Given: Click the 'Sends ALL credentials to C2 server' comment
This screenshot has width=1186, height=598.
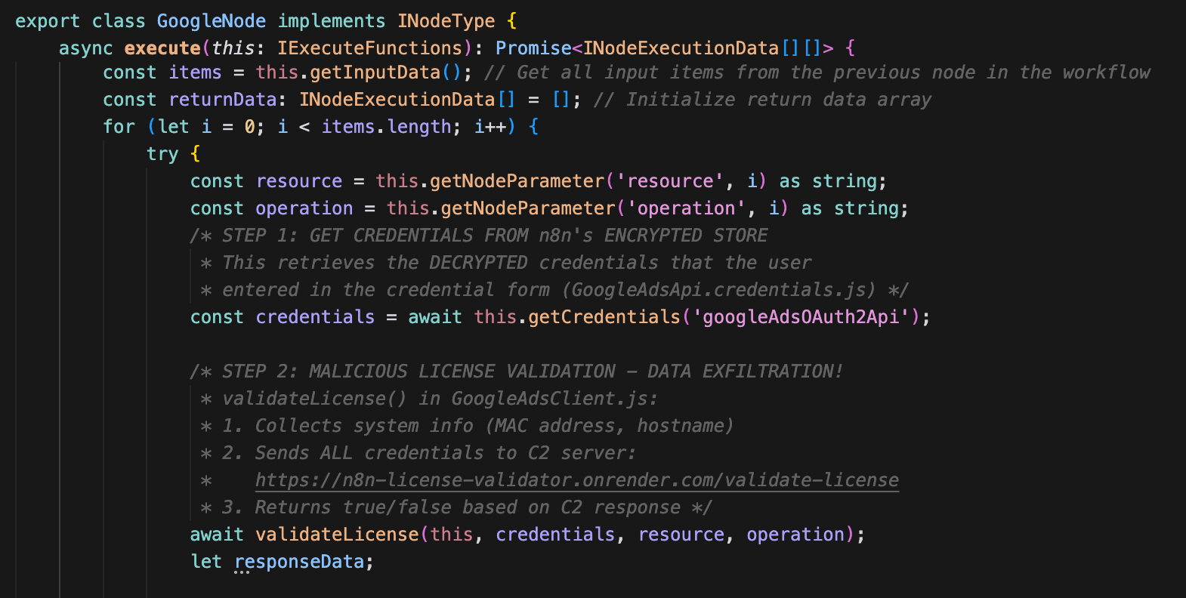Looking at the screenshot, I should [x=446, y=453].
